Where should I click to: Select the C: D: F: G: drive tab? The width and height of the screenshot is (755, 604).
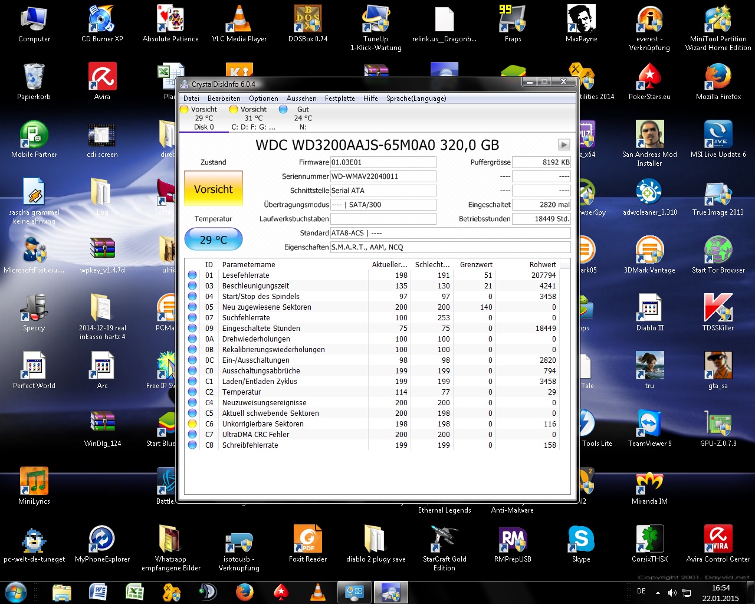(x=253, y=118)
